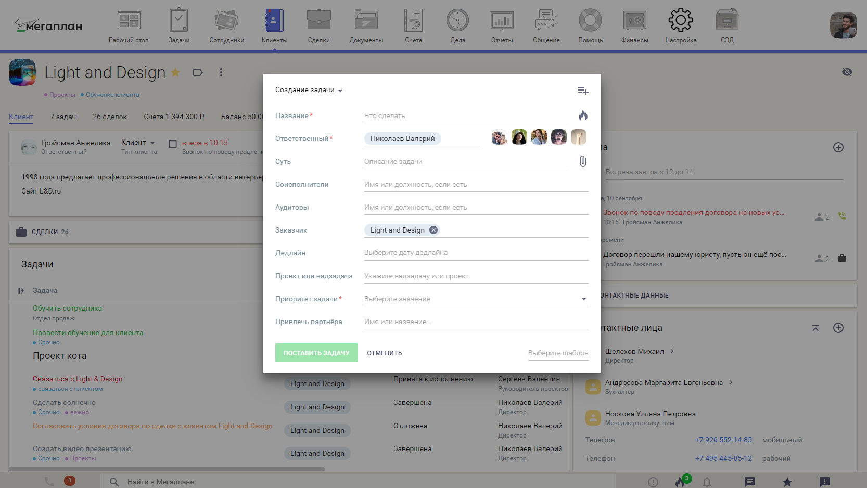Open the Клиент type dropdown
Screen dimensions: 867x488
[x=138, y=143]
